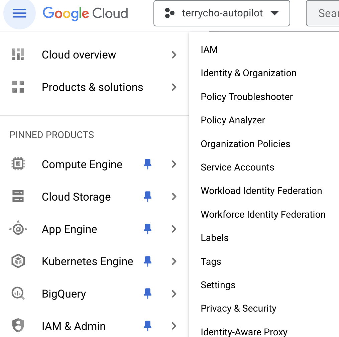
Task: Unpin Compute Engine using its pin
Action: point(147,164)
